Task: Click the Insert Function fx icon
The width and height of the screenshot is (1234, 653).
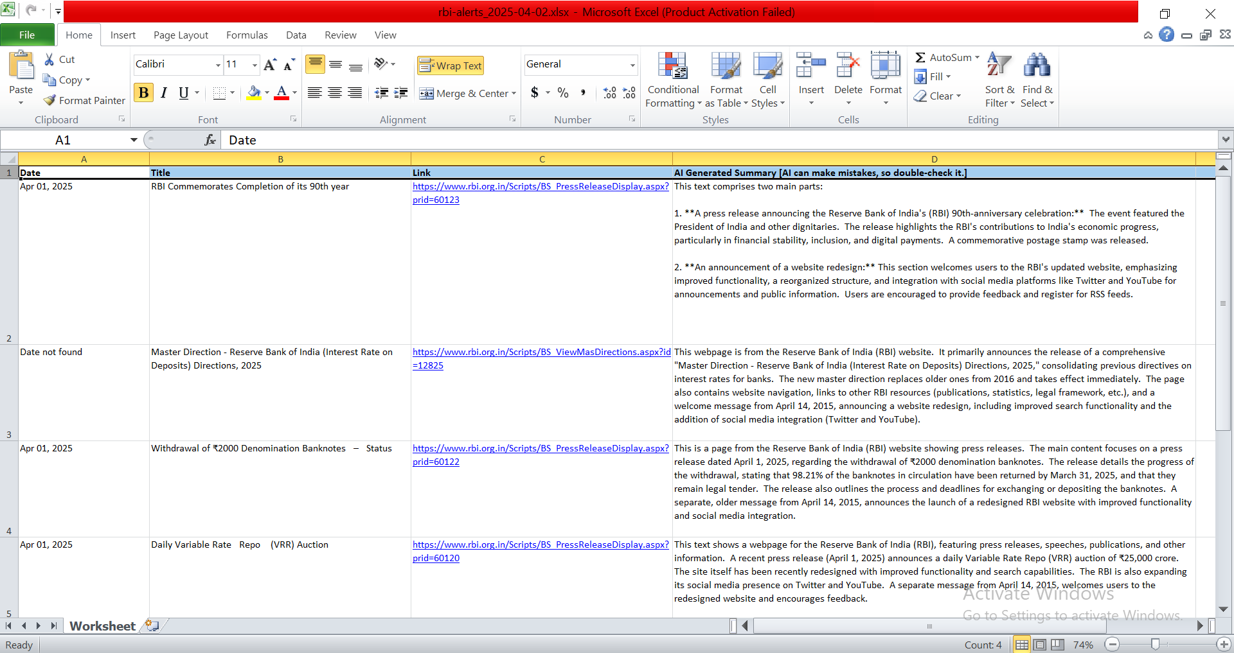Action: tap(210, 140)
